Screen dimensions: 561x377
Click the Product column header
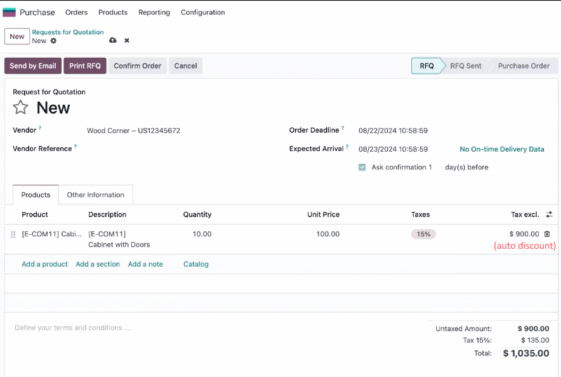[35, 215]
